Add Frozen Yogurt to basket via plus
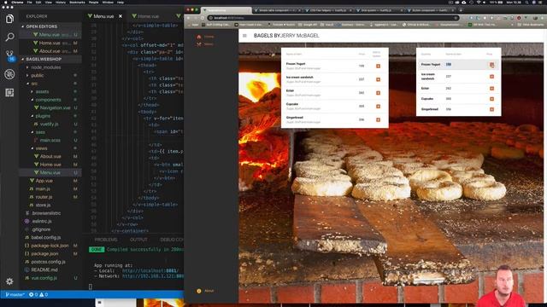This screenshot has height=307, width=547. tap(378, 67)
